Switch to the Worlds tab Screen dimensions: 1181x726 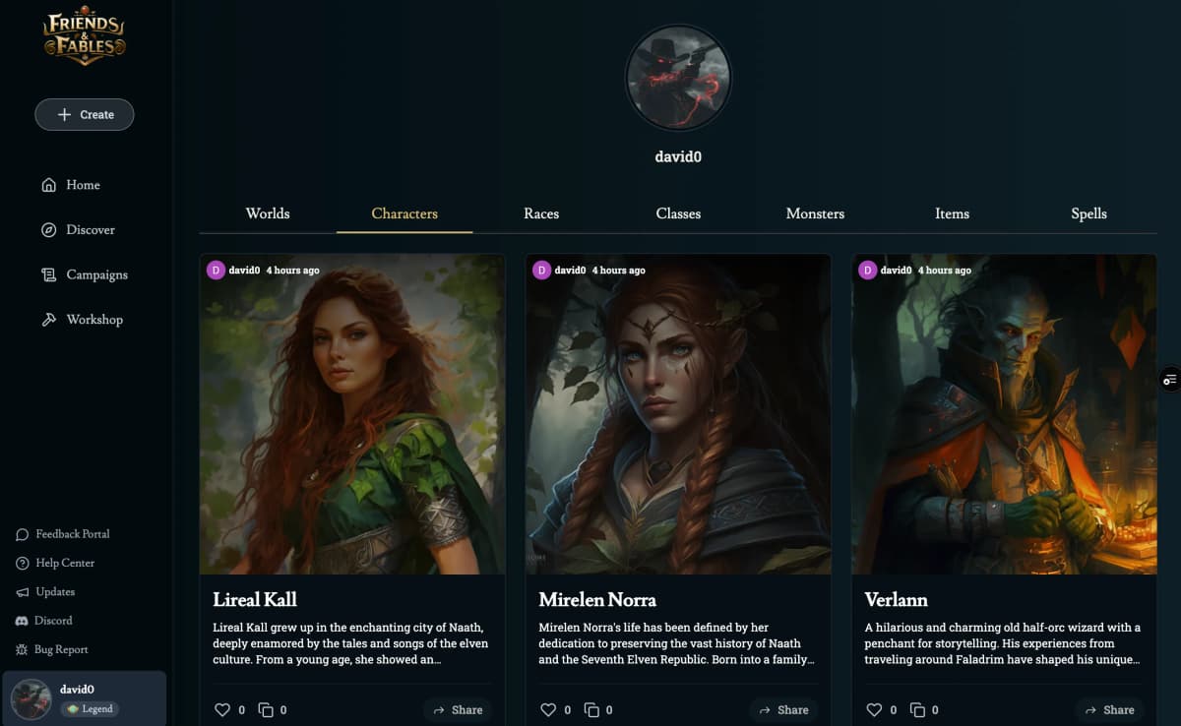coord(268,213)
